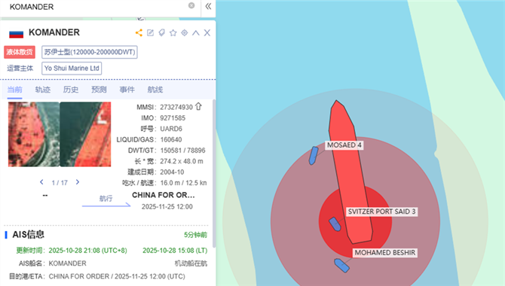Open the 事件 tab
The width and height of the screenshot is (505, 286).
point(127,90)
